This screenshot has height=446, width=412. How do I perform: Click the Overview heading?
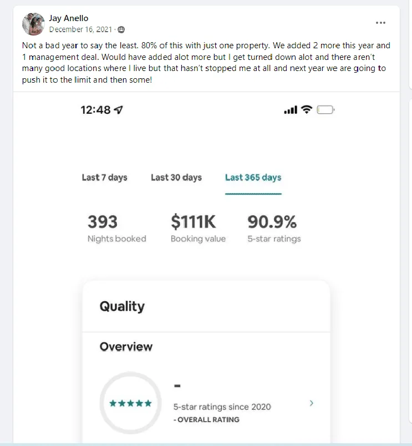click(126, 347)
